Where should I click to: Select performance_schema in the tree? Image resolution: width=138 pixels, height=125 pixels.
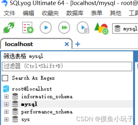(47, 112)
